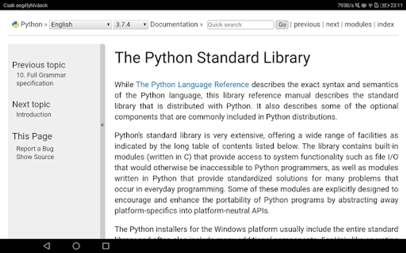Focus the Quick search field
406x253 pixels.
coord(240,25)
